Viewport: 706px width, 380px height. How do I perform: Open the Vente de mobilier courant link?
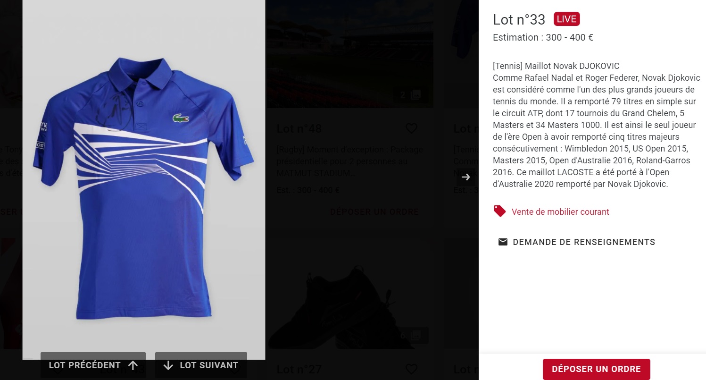pos(560,212)
